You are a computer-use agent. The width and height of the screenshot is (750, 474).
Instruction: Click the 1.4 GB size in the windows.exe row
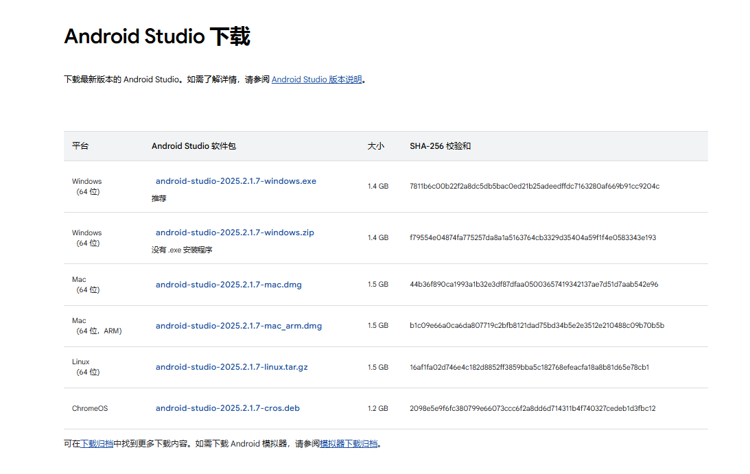(x=378, y=186)
